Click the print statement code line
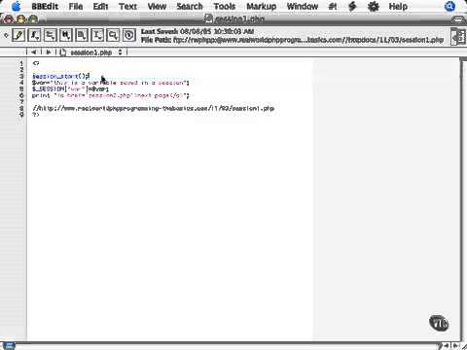467x350 pixels. tap(111, 95)
